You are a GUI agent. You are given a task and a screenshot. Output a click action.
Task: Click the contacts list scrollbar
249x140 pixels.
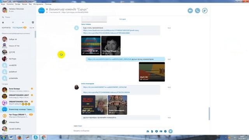(x=35, y=34)
